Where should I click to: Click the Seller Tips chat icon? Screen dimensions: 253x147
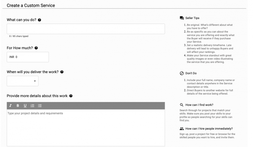(182, 18)
